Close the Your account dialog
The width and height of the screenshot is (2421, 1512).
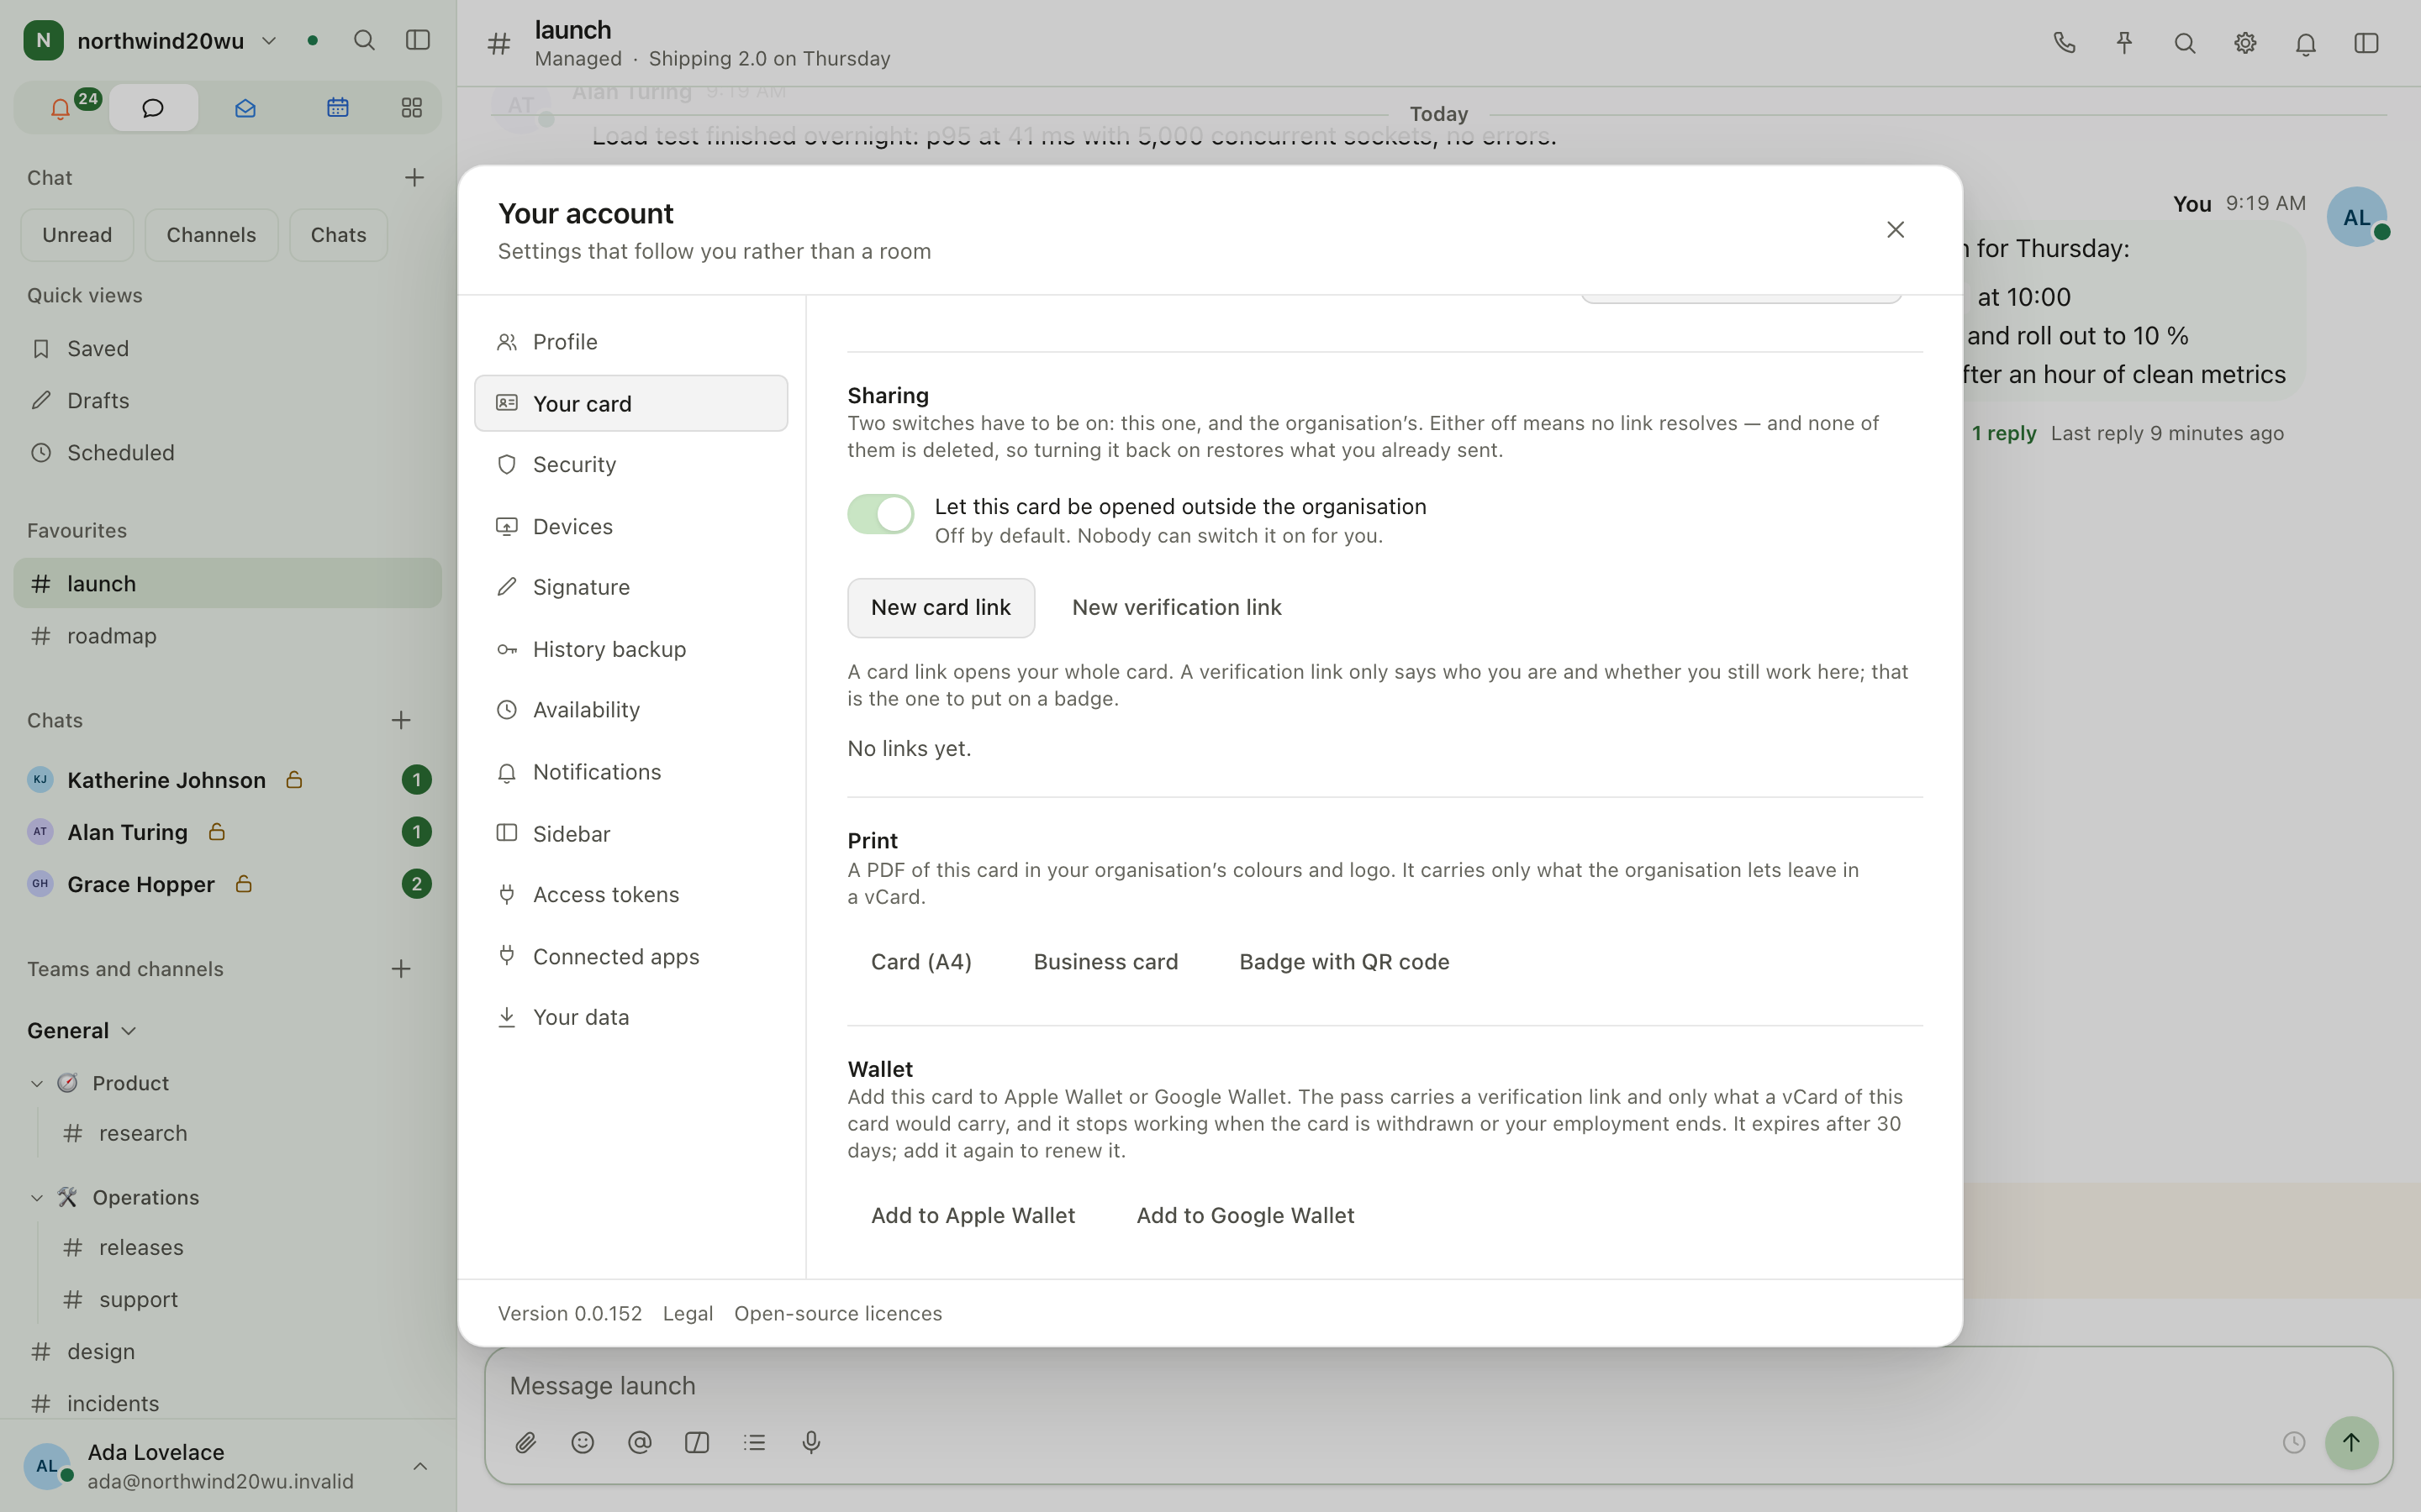[1895, 230]
